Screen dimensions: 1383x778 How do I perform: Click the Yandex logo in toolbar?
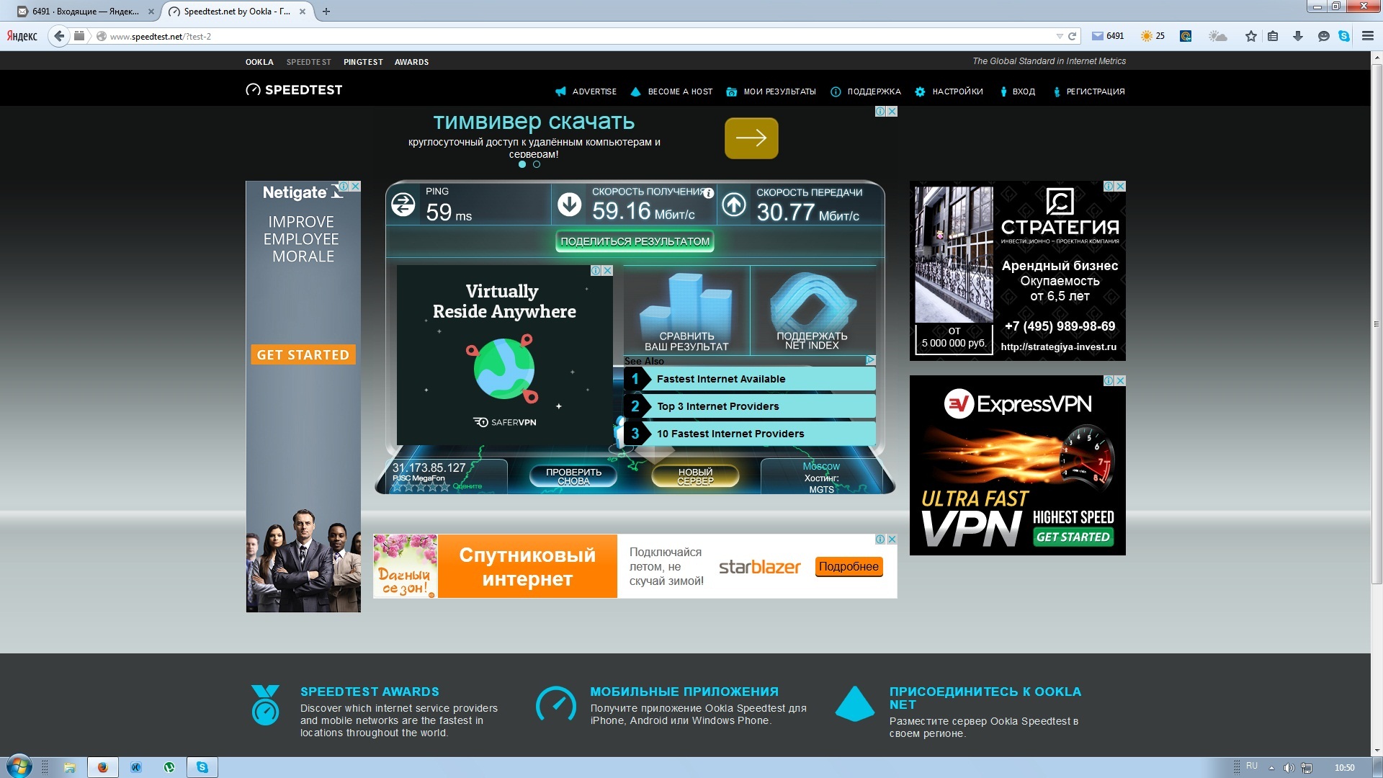point(22,36)
